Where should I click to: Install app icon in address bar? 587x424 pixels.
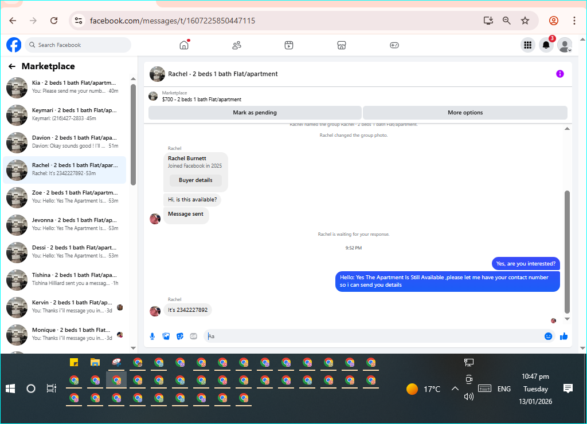coord(488,21)
